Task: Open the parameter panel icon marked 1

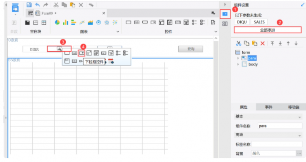Action: tap(225, 14)
